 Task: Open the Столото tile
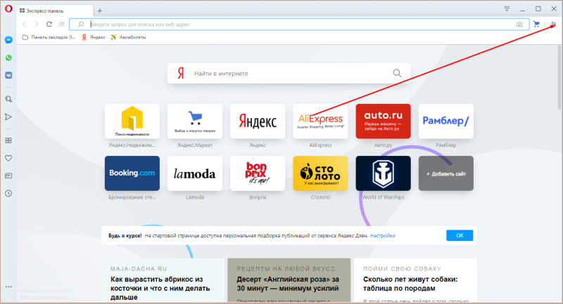click(320, 173)
